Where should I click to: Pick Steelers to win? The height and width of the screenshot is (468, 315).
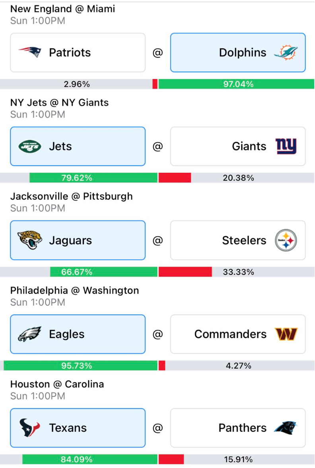click(238, 240)
